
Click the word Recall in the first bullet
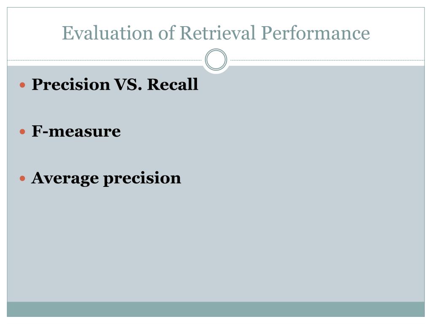point(173,84)
